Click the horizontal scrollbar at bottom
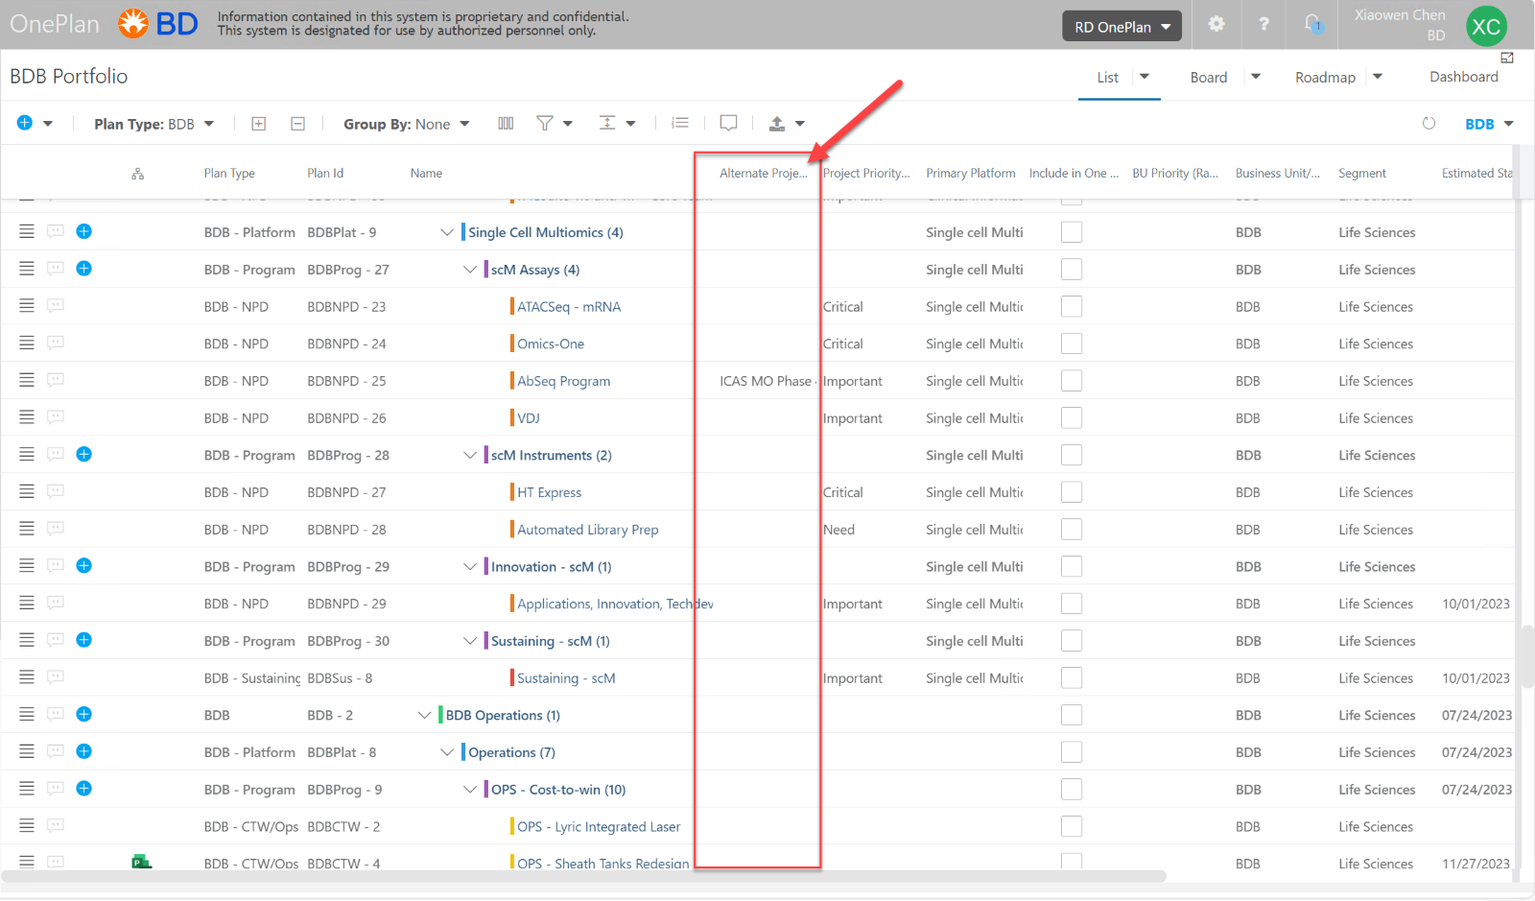 [583, 876]
